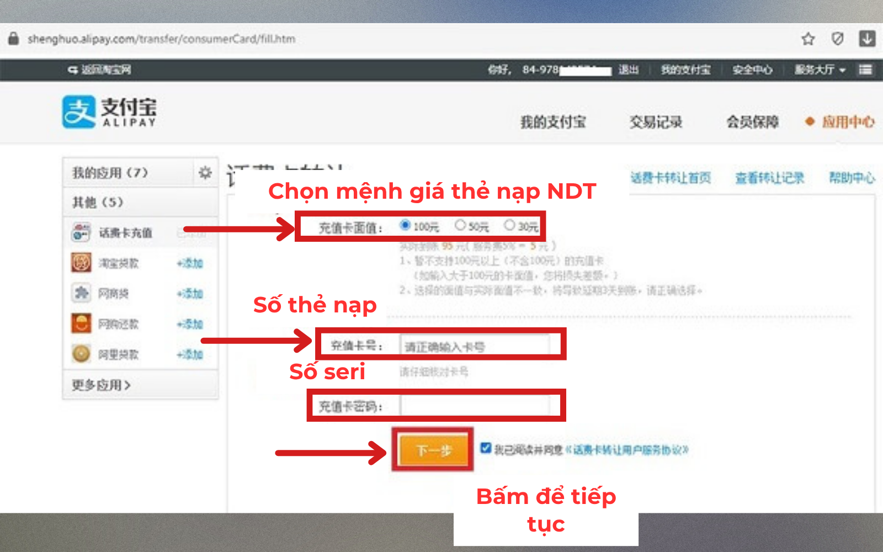Open the downloads arrow icon in browser toolbar
This screenshot has height=552, width=883.
867,39
